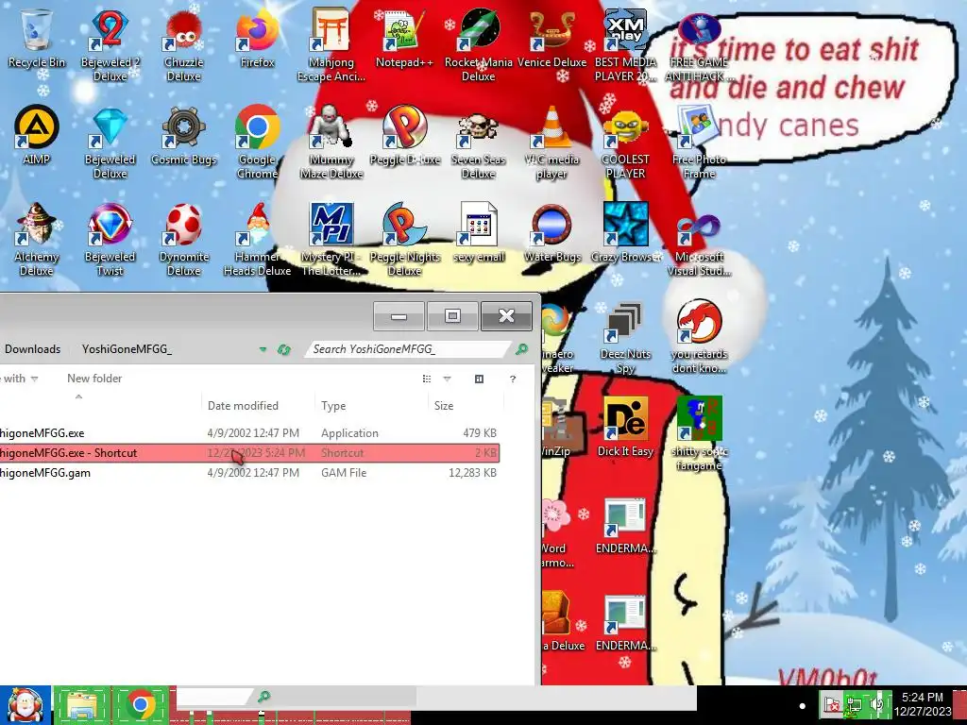967x725 pixels.
Task: Open Google Chrome desktop shortcut
Action: click(257, 142)
